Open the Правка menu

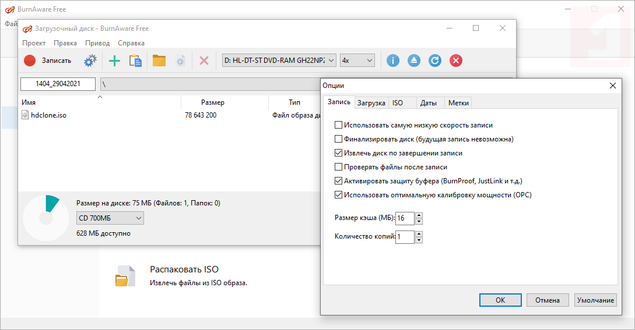65,43
